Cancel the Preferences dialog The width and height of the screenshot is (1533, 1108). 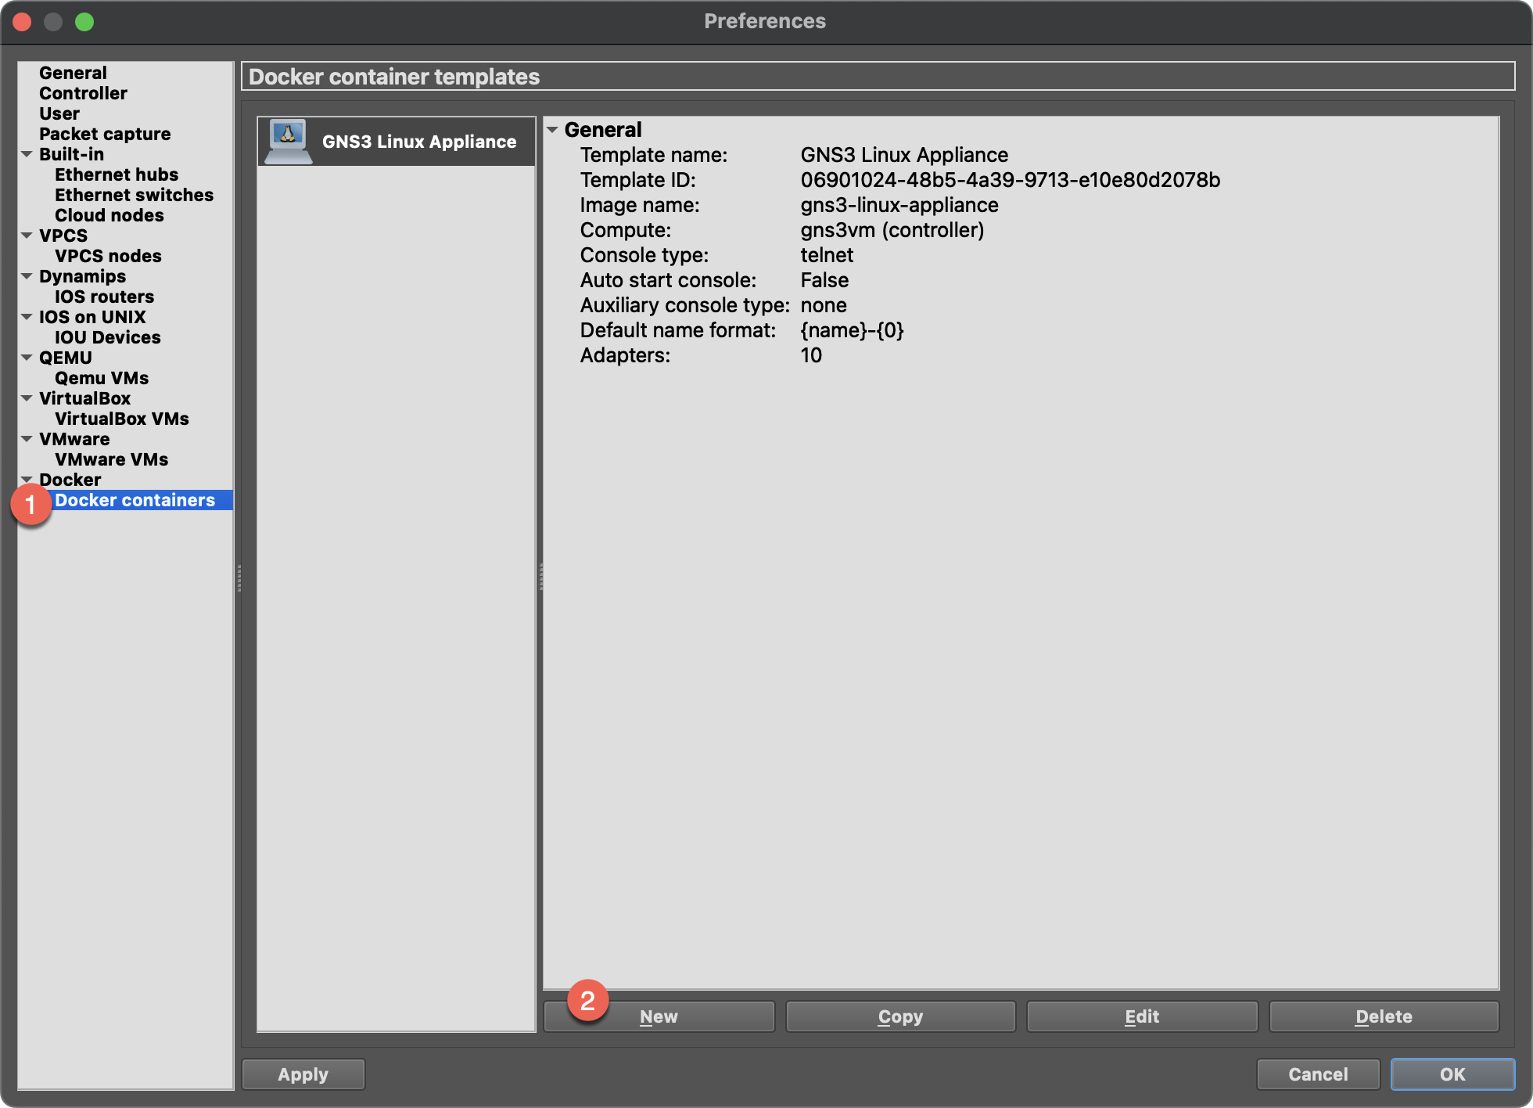[1318, 1074]
